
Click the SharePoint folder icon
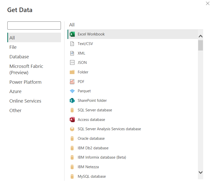click(x=72, y=101)
